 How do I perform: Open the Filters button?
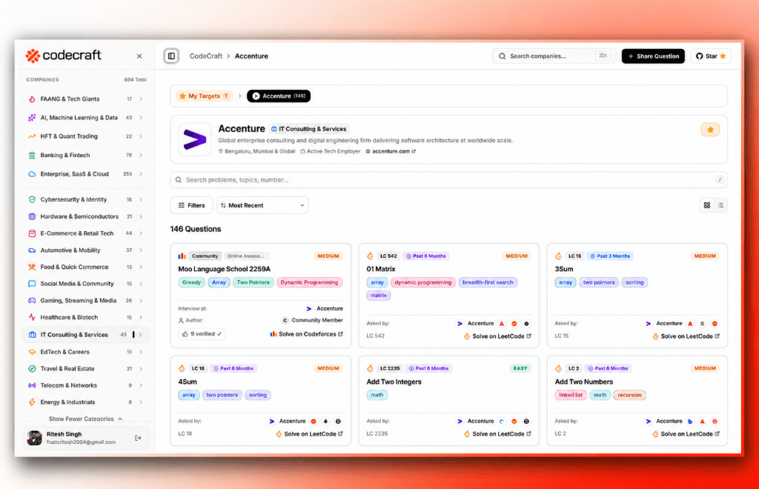click(x=192, y=205)
